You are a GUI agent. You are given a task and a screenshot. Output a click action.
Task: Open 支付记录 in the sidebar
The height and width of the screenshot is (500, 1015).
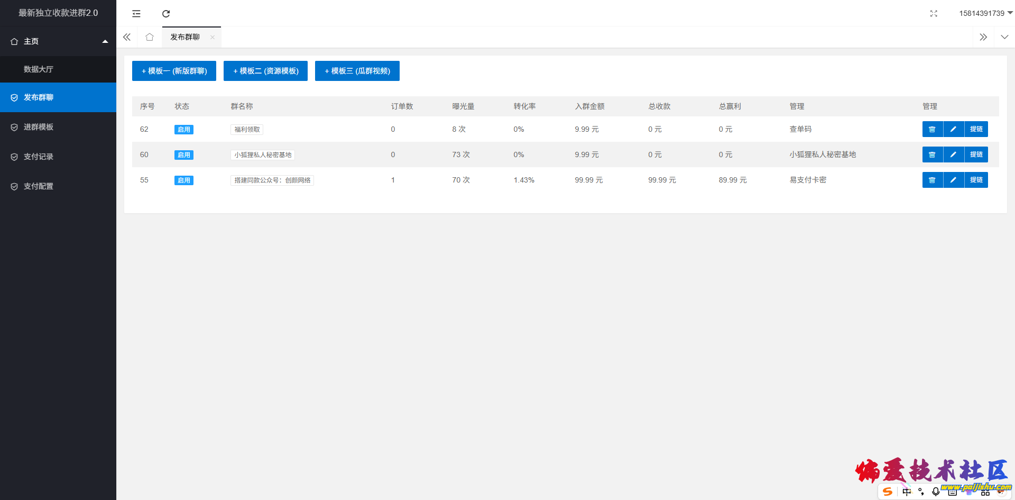pos(39,157)
